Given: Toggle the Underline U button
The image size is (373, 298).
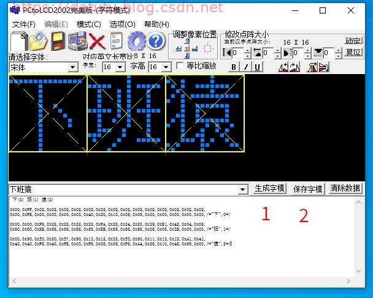Looking at the screenshot, I should pos(257,67).
